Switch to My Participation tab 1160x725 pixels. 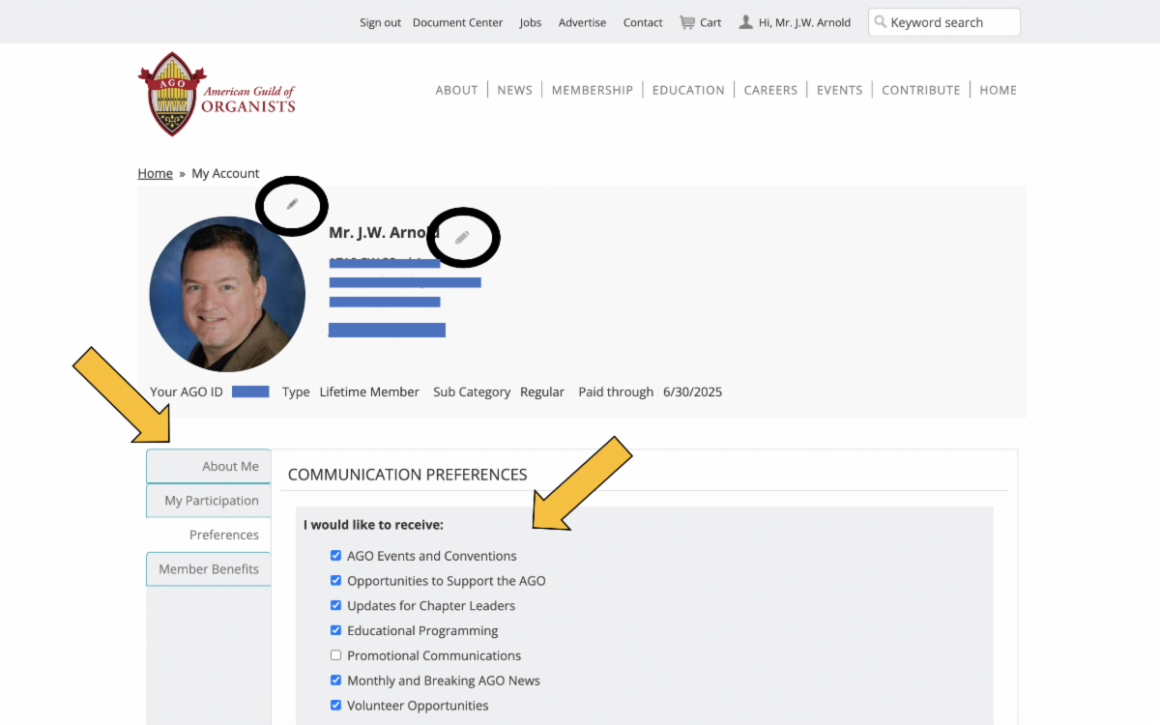(209, 501)
